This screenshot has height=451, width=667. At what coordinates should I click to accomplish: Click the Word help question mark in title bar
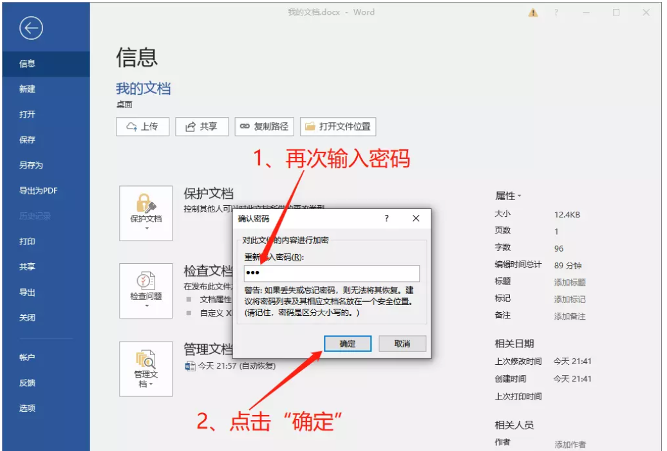(x=556, y=13)
